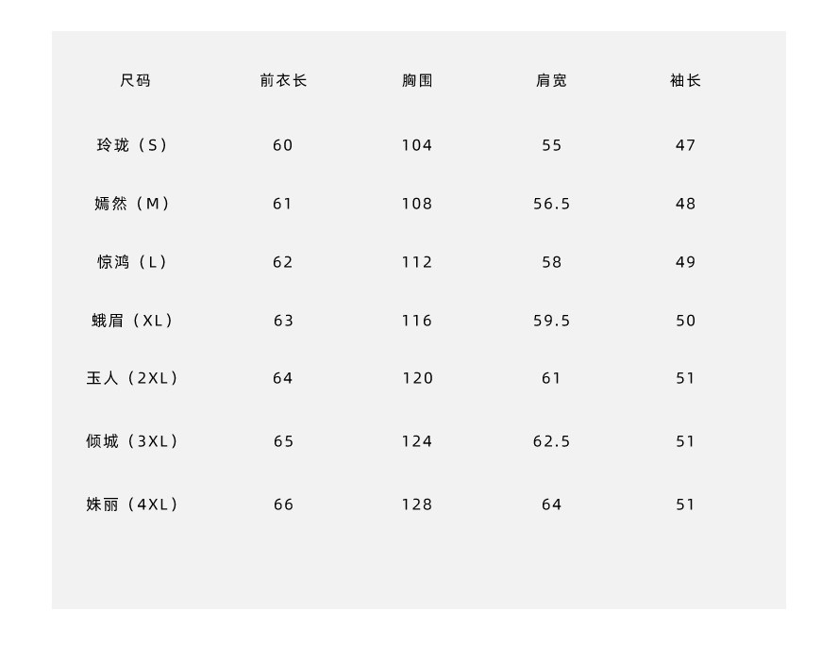Viewport: 838px width, 661px height.
Task: Click the 56.5 shoulder width value
Action: click(551, 204)
